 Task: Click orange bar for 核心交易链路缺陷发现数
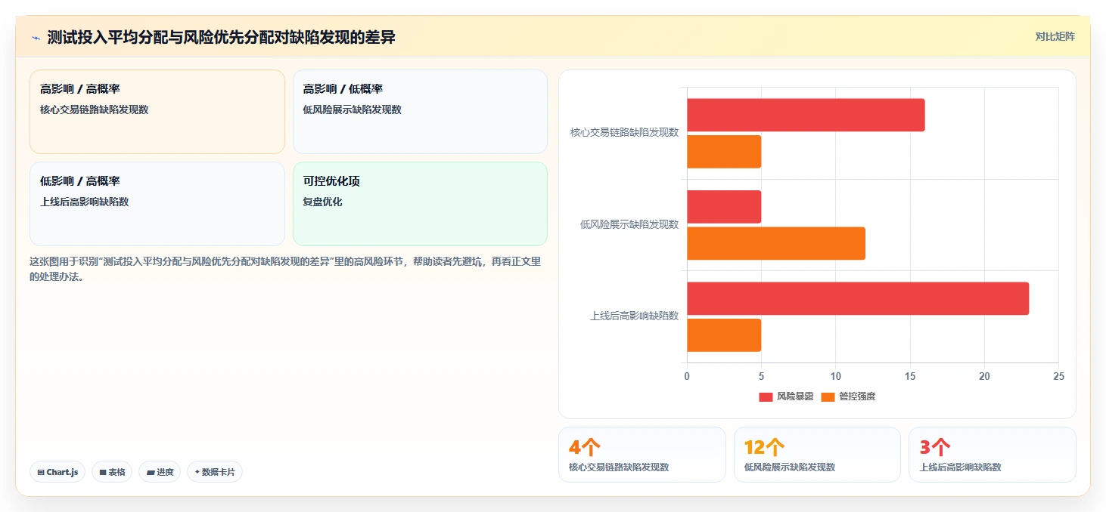tap(724, 152)
